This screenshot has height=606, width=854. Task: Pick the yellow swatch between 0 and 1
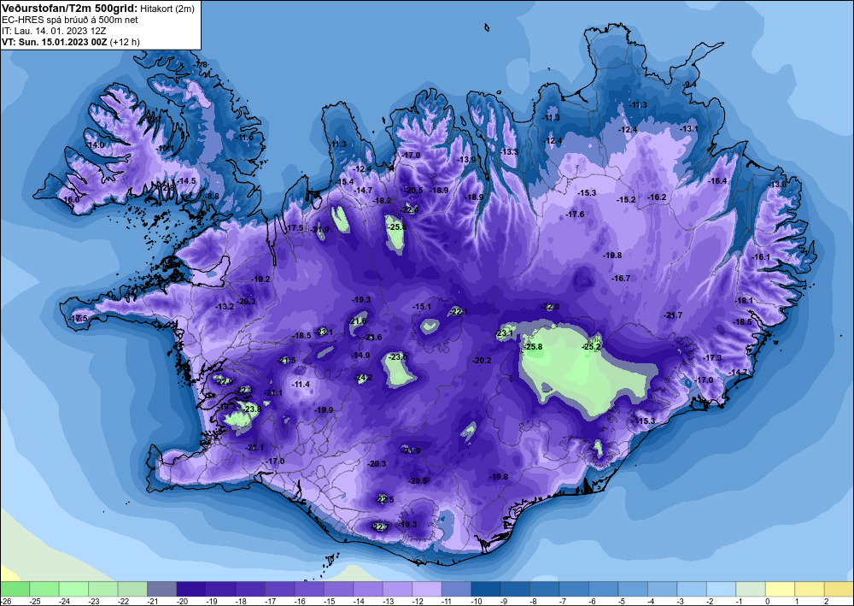coord(780,589)
